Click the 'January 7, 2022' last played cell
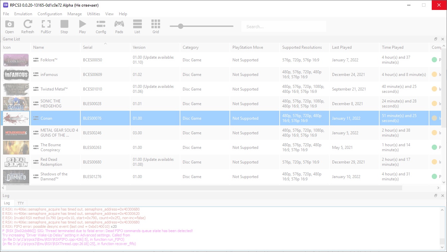Screen dimensions: 447x252 (x=354, y=60)
